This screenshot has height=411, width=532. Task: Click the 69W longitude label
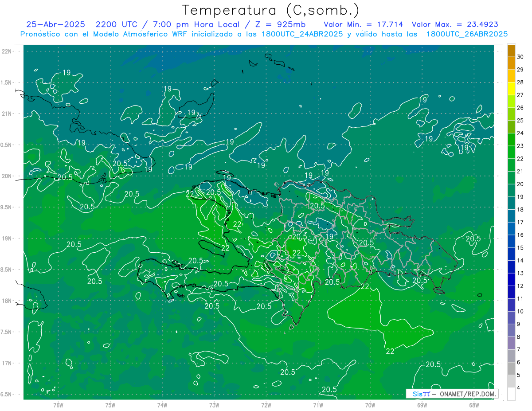point(422,405)
